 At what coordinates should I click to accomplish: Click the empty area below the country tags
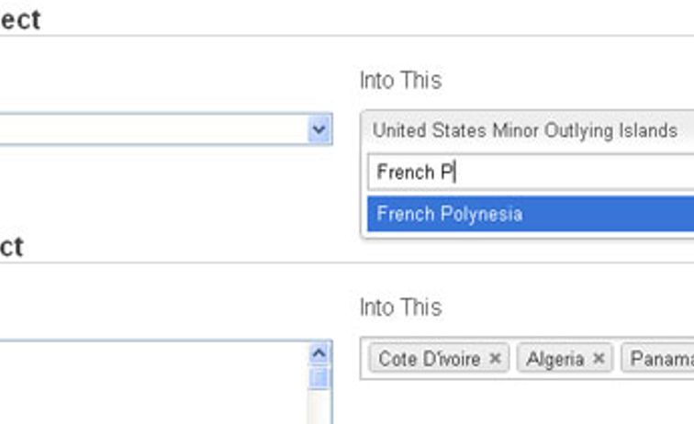[x=527, y=400]
